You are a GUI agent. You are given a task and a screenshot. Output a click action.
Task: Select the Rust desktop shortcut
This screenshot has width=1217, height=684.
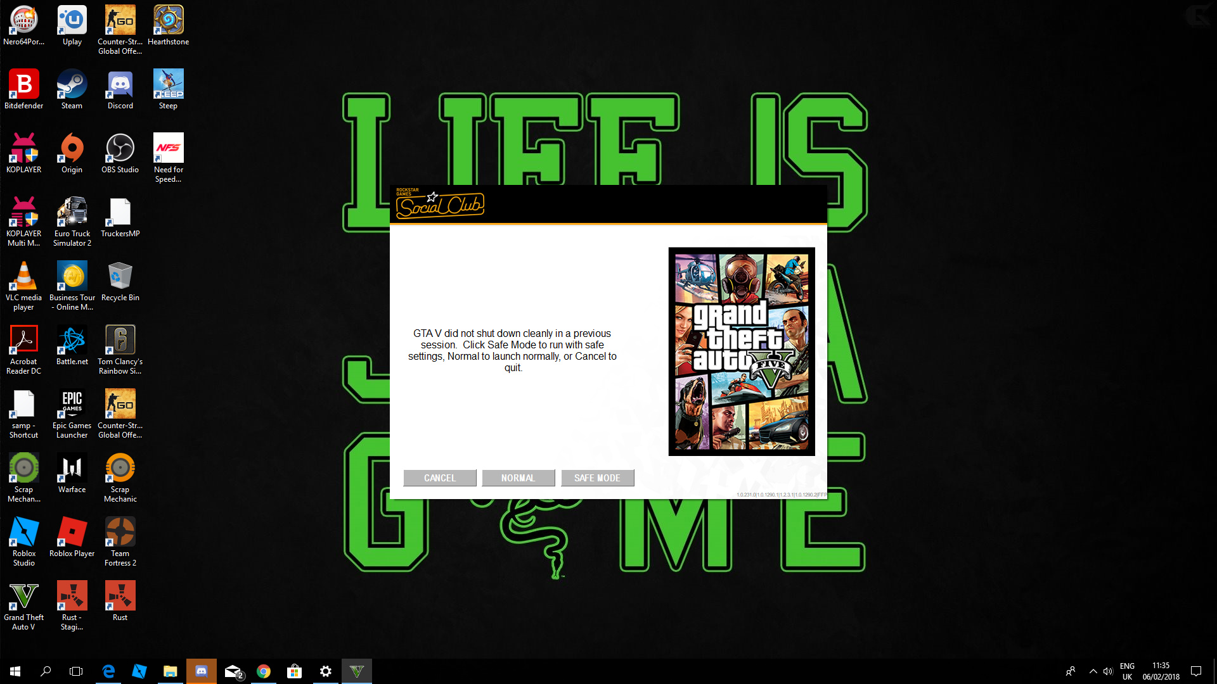point(120,602)
